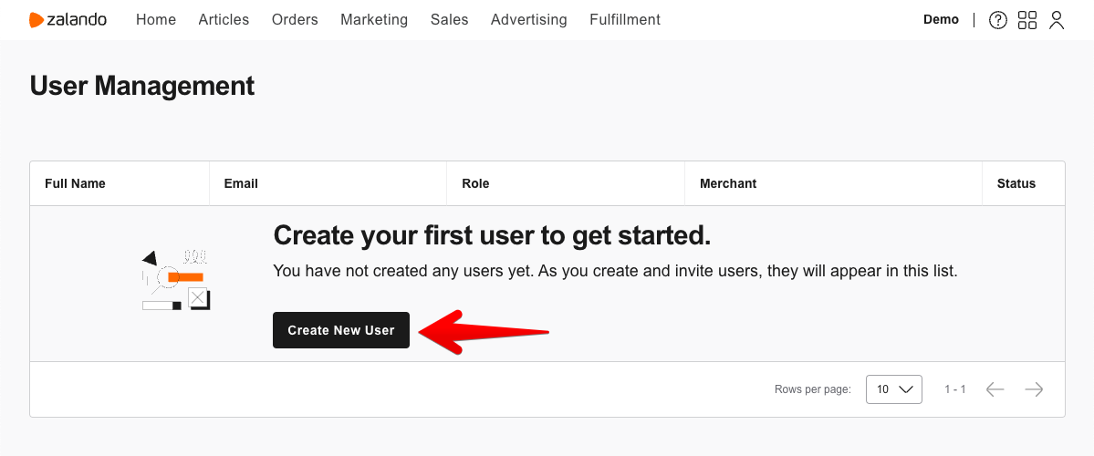This screenshot has height=456, width=1094.
Task: Click the Email column header
Action: coord(241,183)
